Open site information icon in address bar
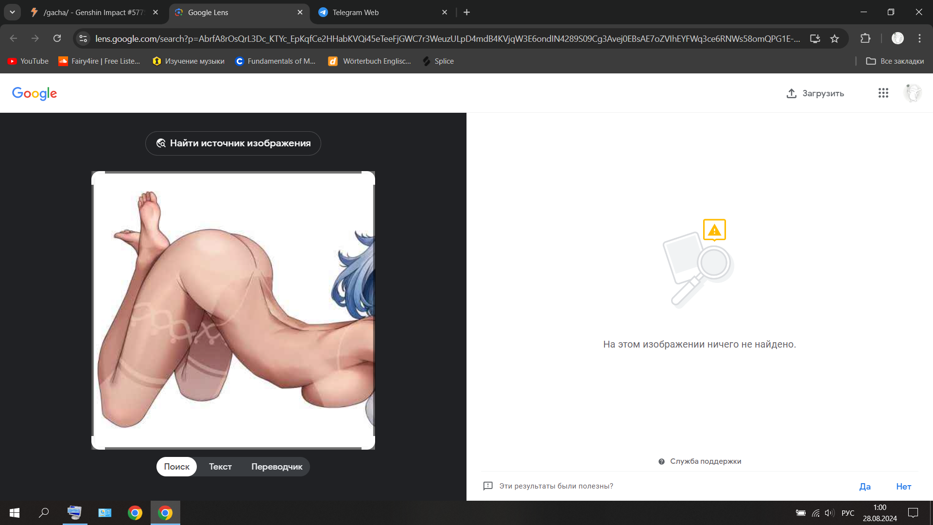Viewport: 933px width, 525px height. click(x=83, y=38)
